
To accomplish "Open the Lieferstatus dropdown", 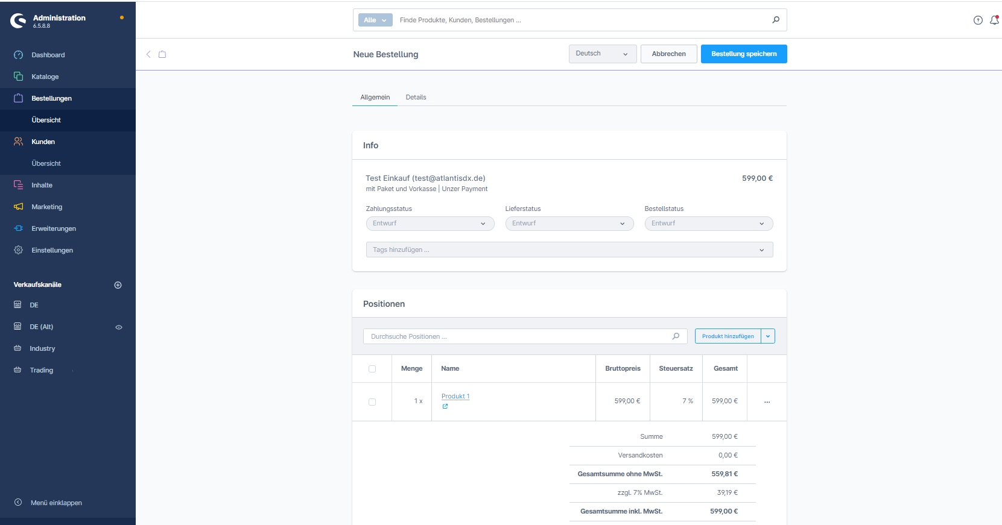I will (569, 224).
